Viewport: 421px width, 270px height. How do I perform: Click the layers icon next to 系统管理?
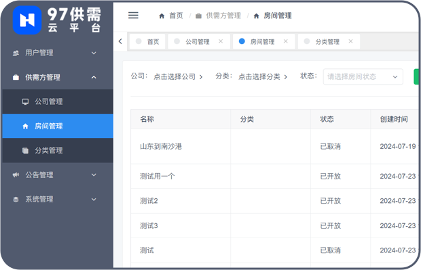[x=16, y=200]
